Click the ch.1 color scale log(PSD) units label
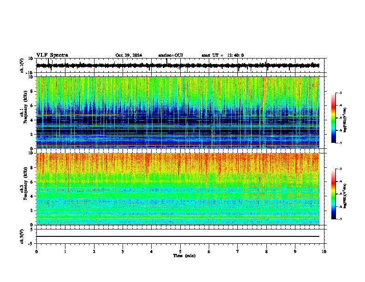The image size is (365, 282). [x=345, y=120]
